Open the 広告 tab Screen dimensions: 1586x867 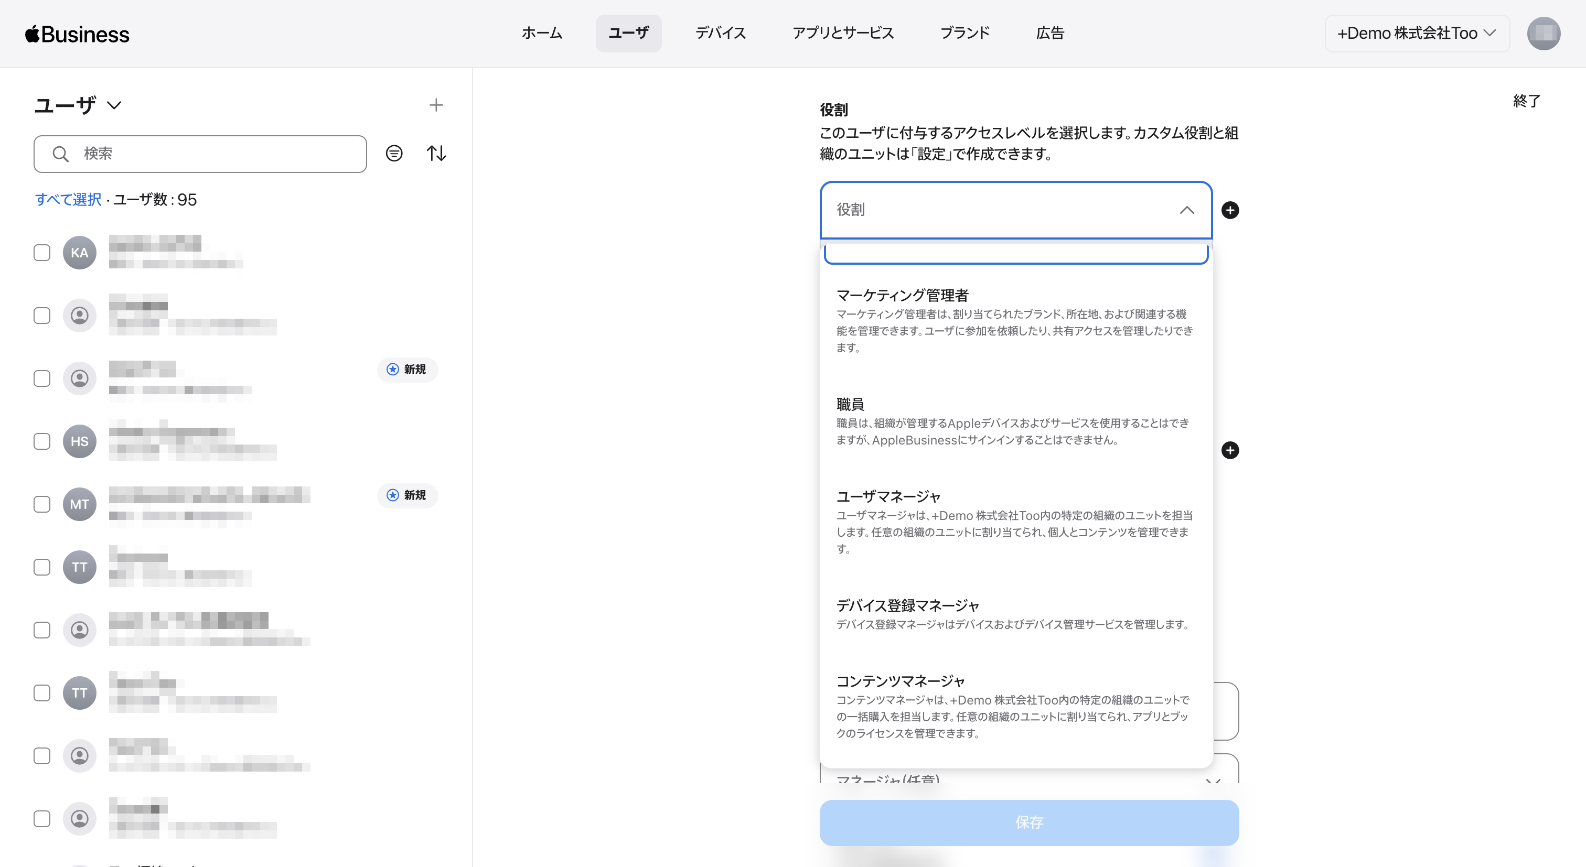(1050, 33)
